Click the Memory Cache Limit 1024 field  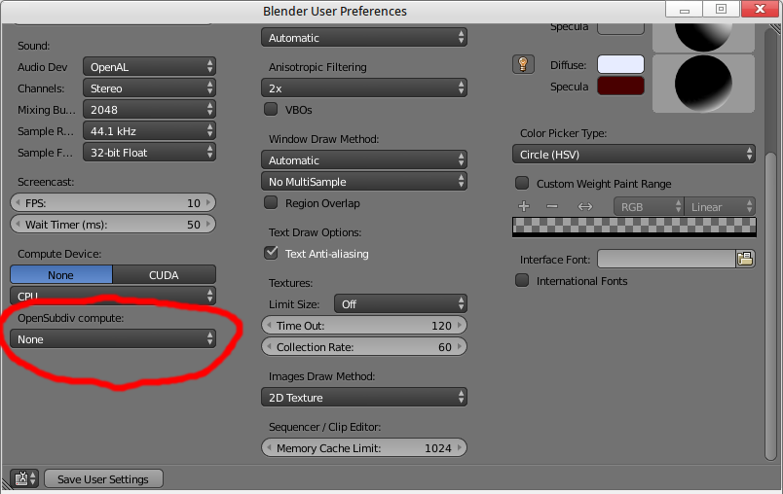[x=364, y=447]
